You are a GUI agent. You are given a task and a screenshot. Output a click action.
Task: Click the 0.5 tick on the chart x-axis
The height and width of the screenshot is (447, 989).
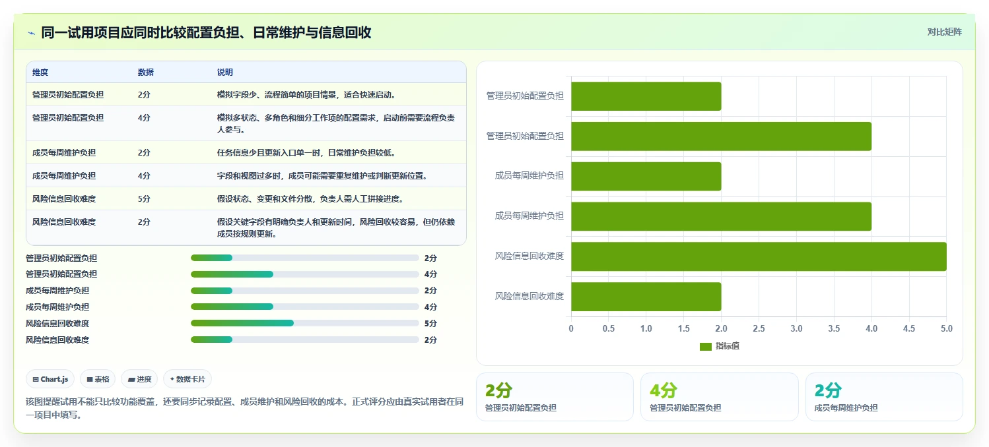pyautogui.click(x=609, y=328)
